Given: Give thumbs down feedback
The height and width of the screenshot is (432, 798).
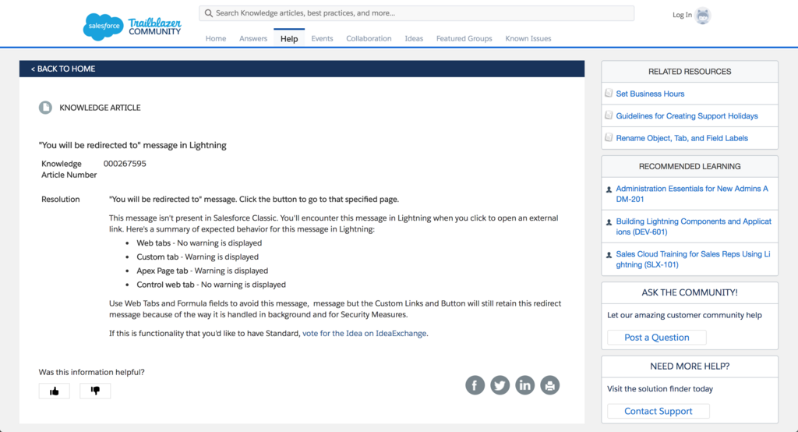Looking at the screenshot, I should tap(95, 391).
